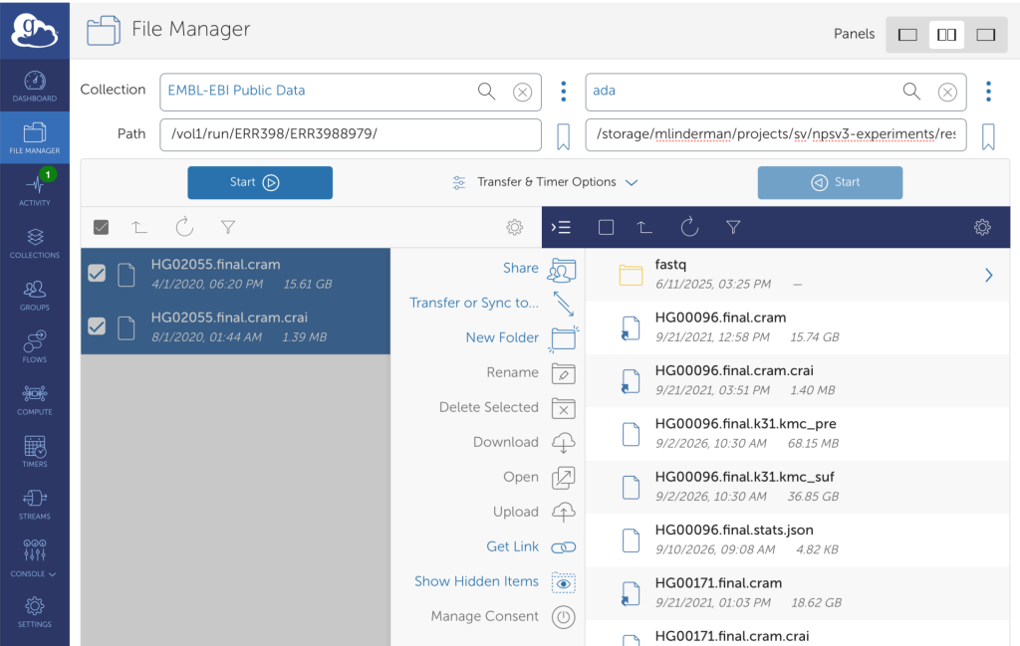The width and height of the screenshot is (1020, 646).
Task: Select HG00096.final.stats.json file
Action: (798, 540)
